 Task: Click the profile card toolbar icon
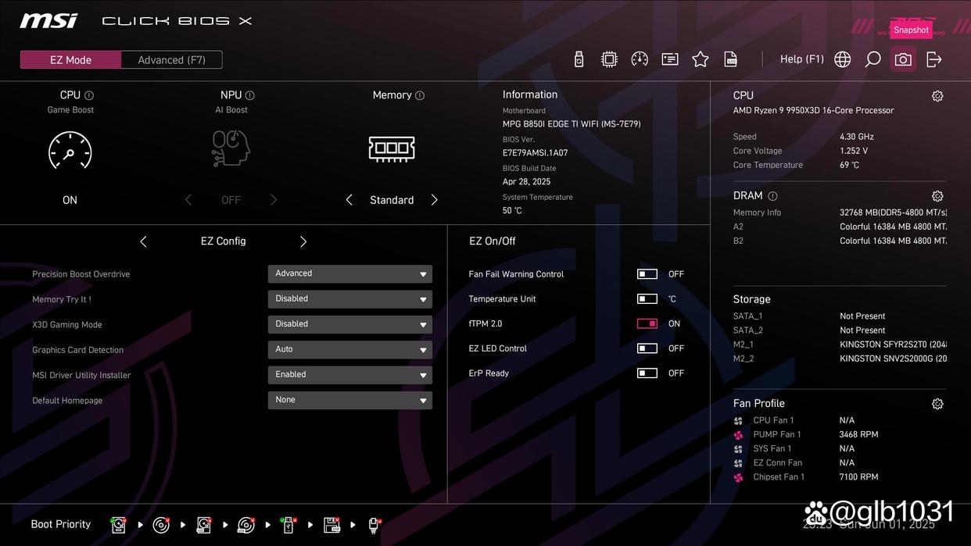pos(670,59)
